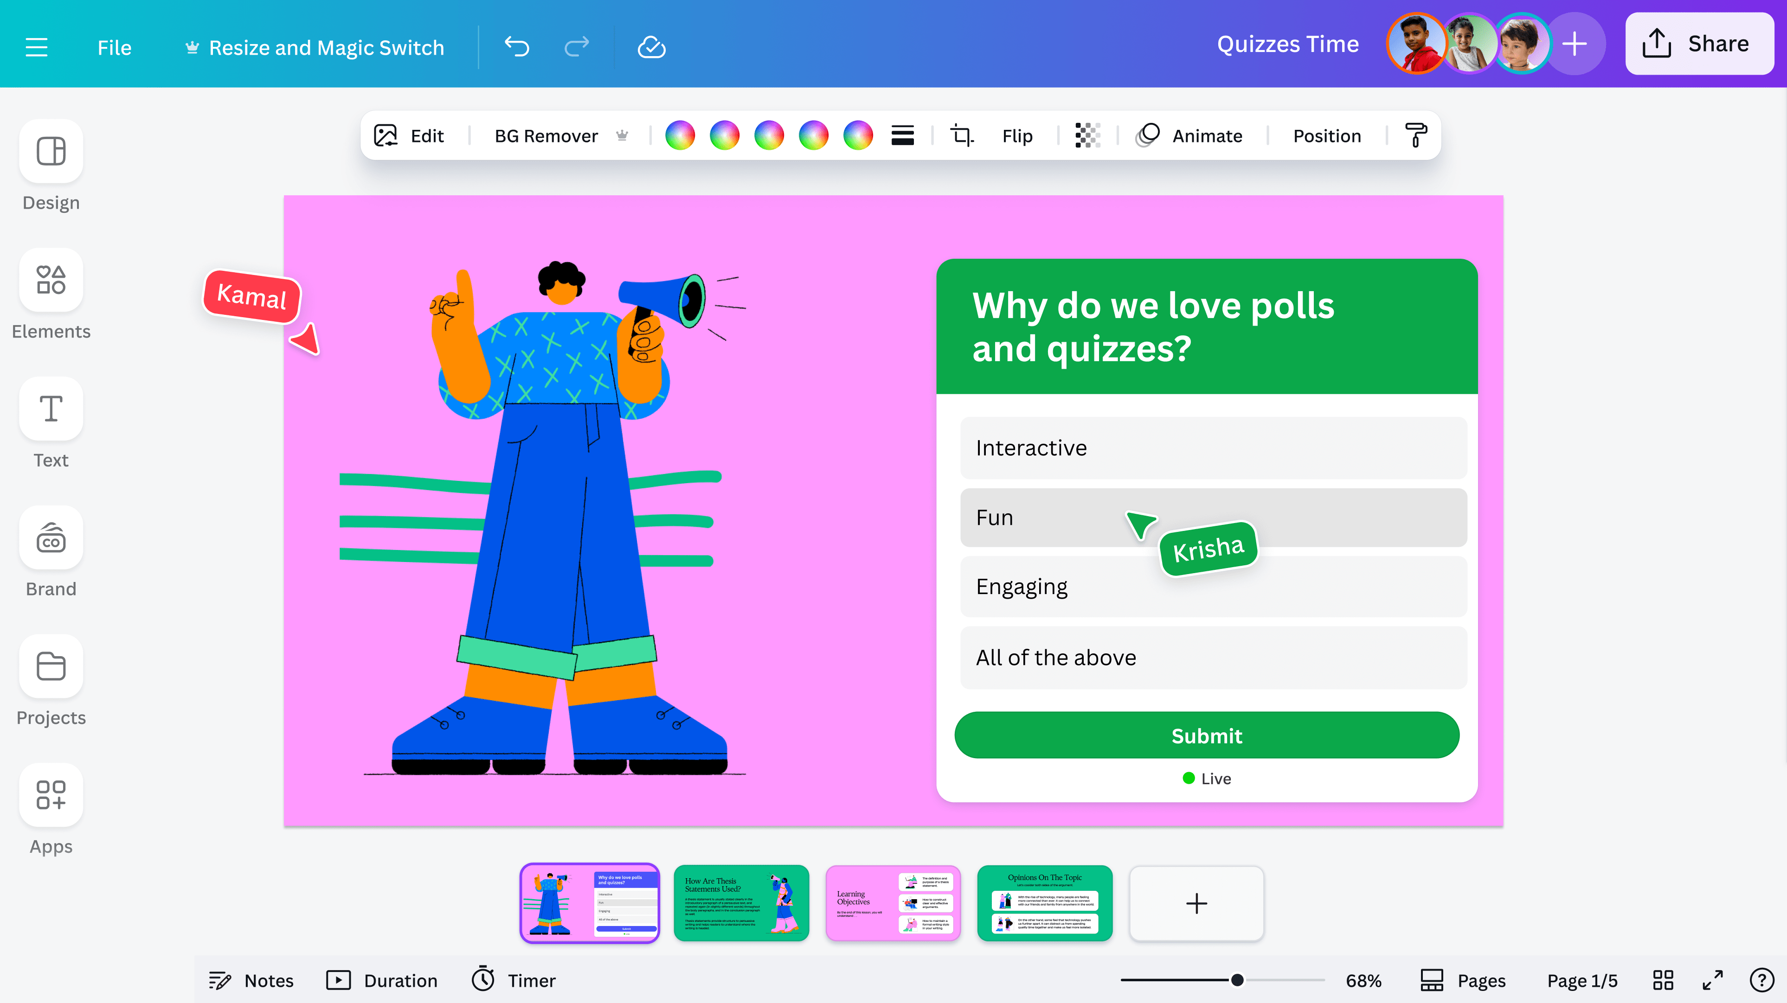This screenshot has width=1787, height=1003.
Task: Open the File menu
Action: pos(114,46)
